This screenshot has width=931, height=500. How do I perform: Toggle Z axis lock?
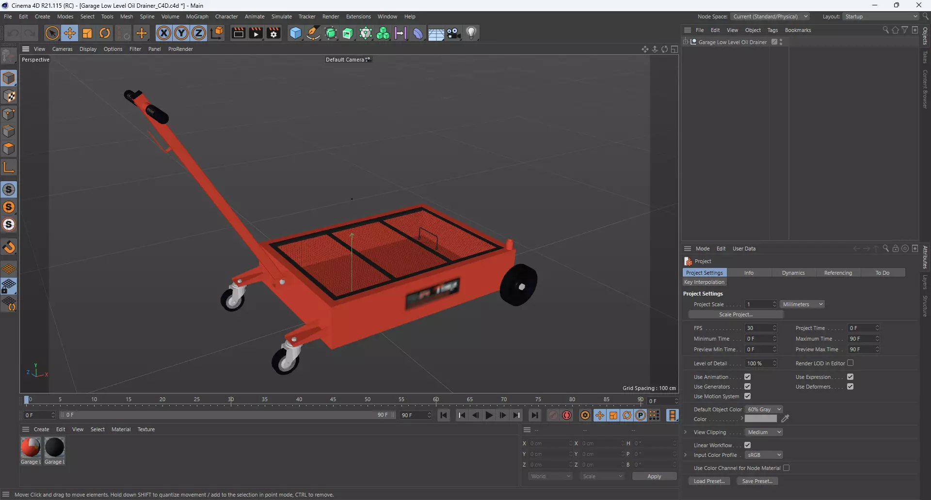coord(199,33)
